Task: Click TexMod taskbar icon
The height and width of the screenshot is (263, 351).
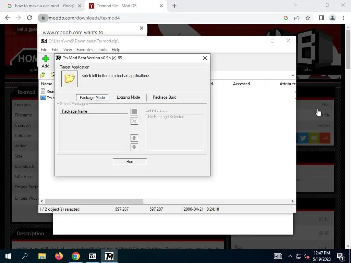Action: 109,256
